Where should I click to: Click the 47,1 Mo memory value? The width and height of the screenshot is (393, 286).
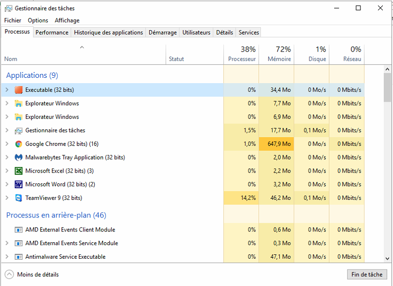pos(280,257)
